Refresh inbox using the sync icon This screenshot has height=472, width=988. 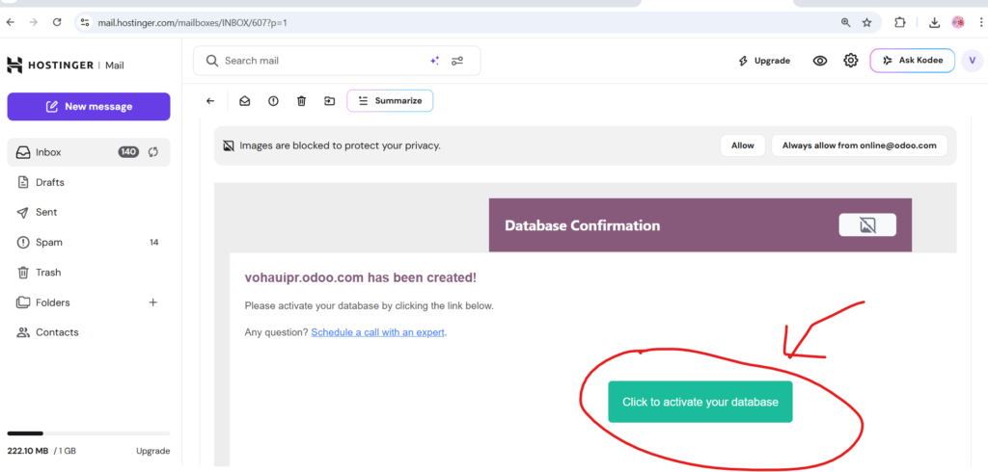[x=152, y=152]
